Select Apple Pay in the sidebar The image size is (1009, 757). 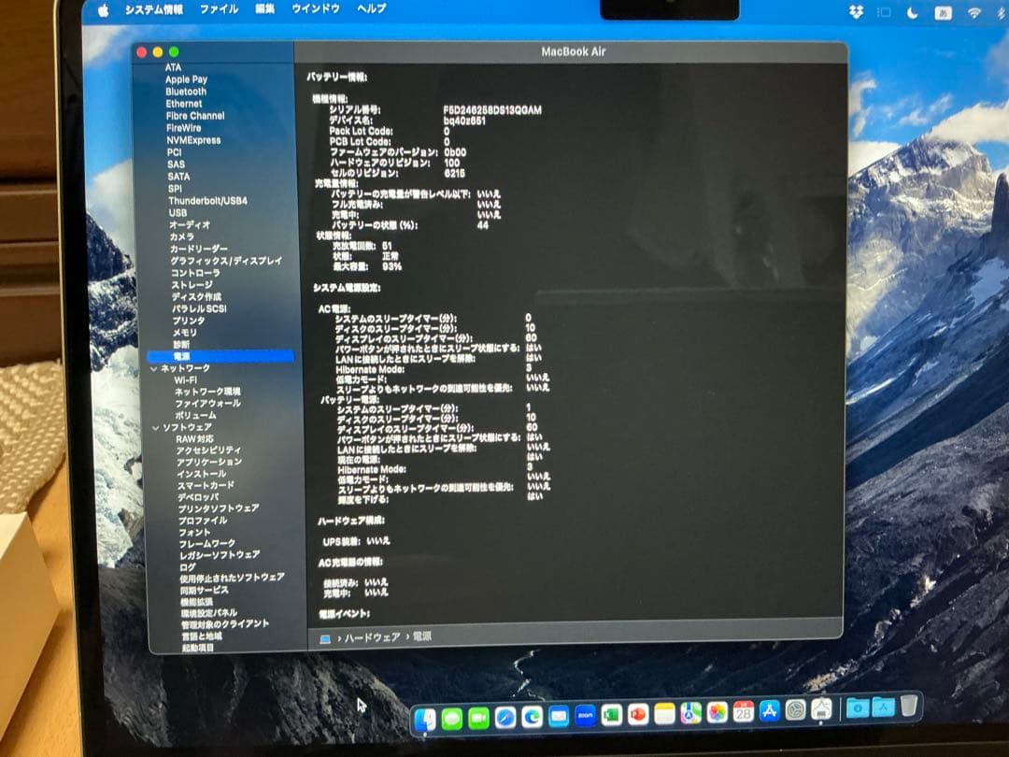click(186, 79)
